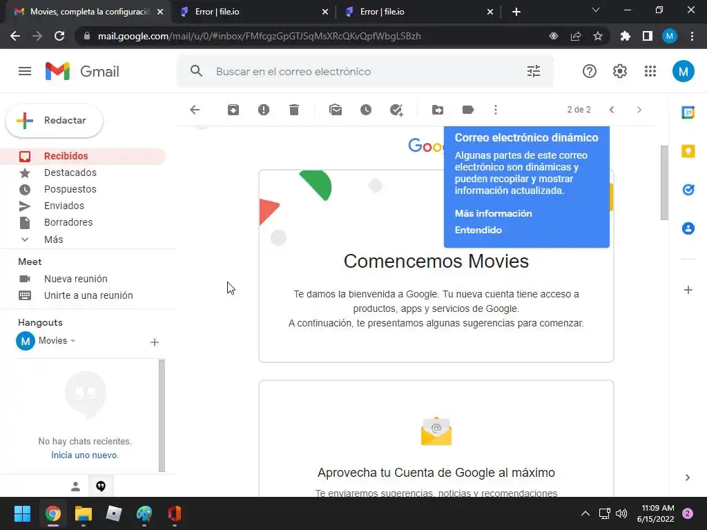Viewport: 707px width, 530px height.
Task: Mark email as unread
Action: [336, 110]
